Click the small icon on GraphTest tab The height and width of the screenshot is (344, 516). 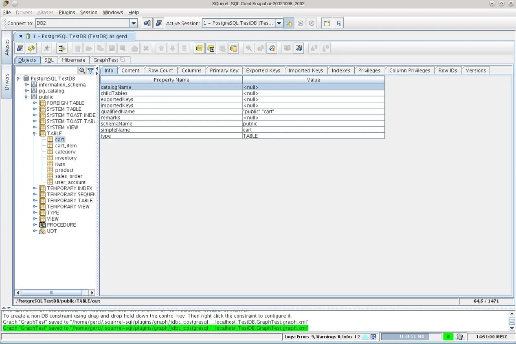pyautogui.click(x=123, y=59)
